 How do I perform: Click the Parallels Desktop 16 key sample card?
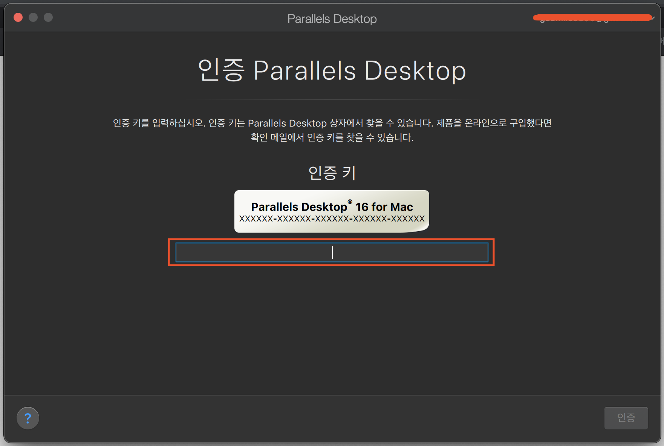tap(332, 211)
